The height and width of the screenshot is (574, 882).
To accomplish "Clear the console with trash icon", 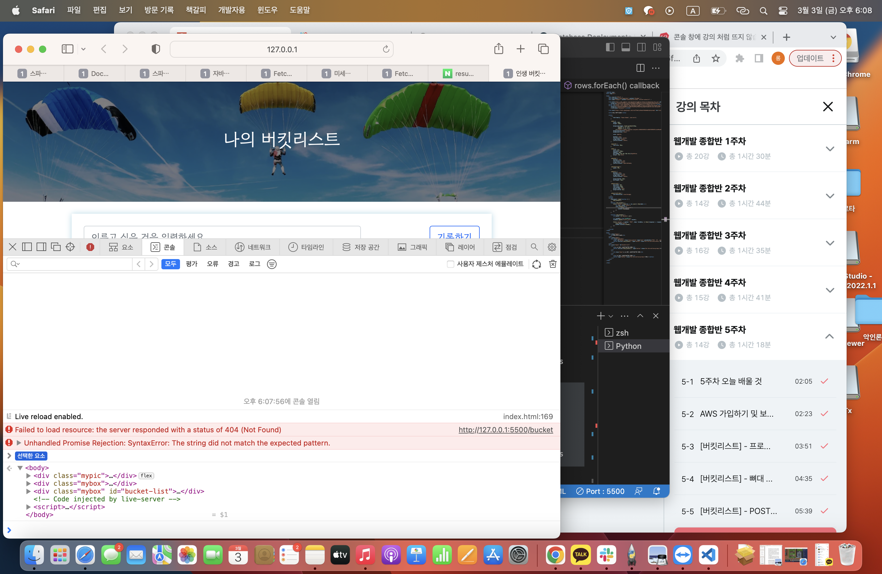I will point(553,264).
